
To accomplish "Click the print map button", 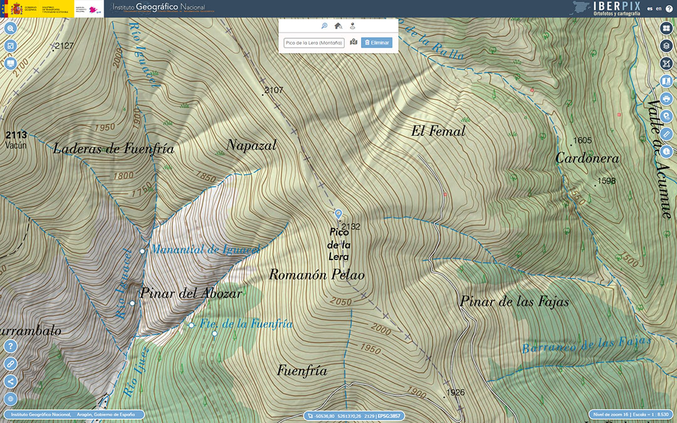I will point(666,98).
